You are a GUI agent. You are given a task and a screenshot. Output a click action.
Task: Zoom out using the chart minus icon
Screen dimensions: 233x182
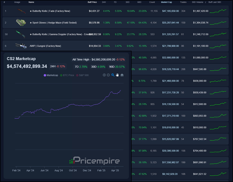108,75
